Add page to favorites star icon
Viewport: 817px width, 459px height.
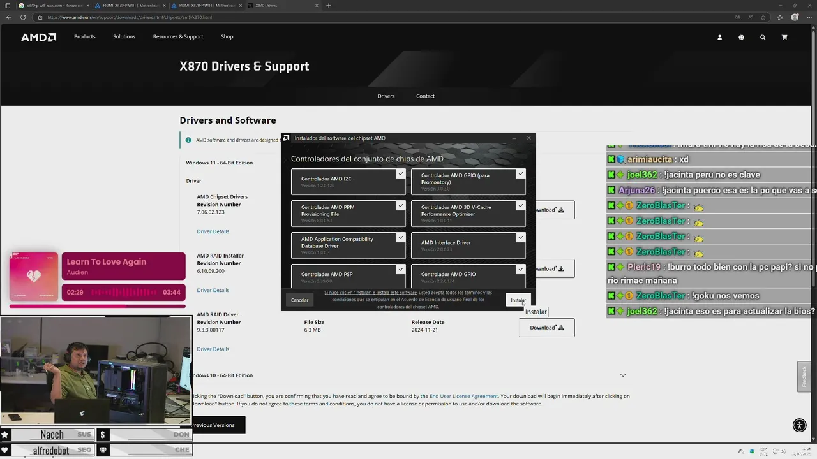coord(763,17)
